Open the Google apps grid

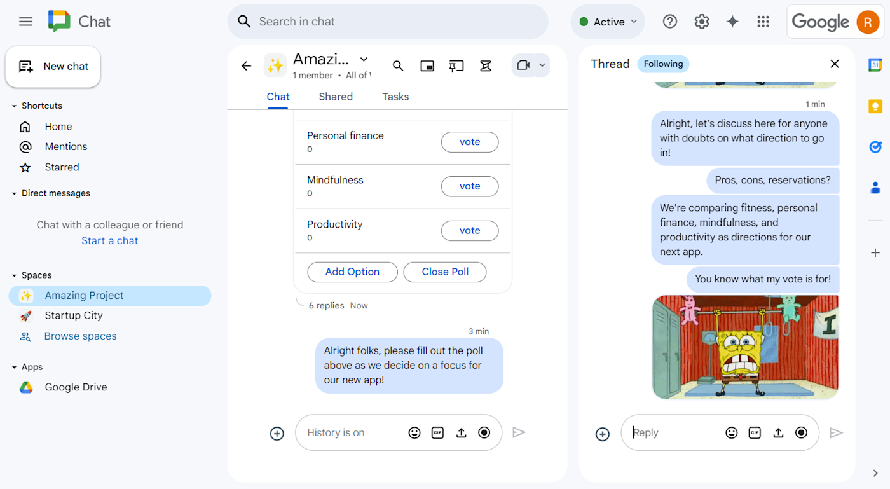pos(763,22)
